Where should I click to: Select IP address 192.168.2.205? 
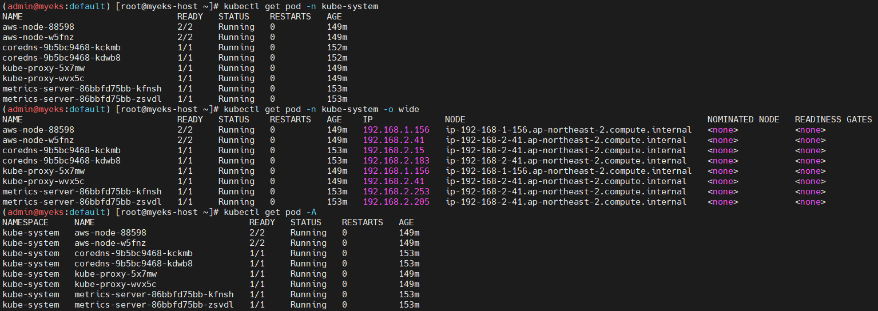click(x=396, y=202)
